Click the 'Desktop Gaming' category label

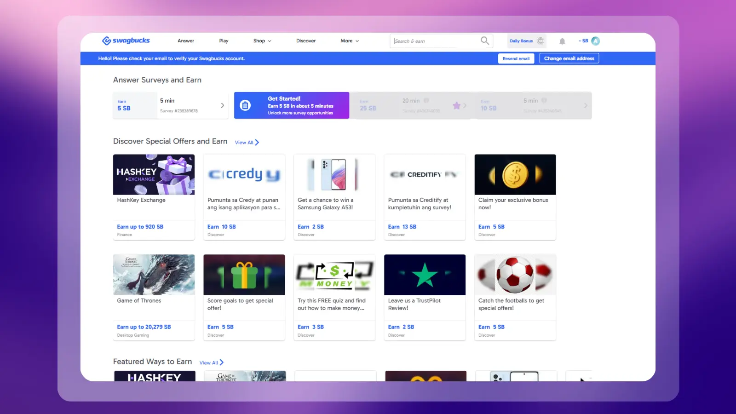click(133, 335)
